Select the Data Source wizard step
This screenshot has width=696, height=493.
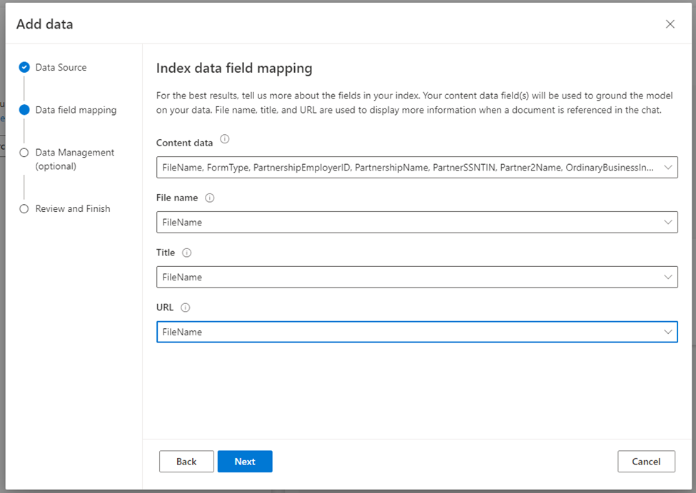tap(61, 67)
